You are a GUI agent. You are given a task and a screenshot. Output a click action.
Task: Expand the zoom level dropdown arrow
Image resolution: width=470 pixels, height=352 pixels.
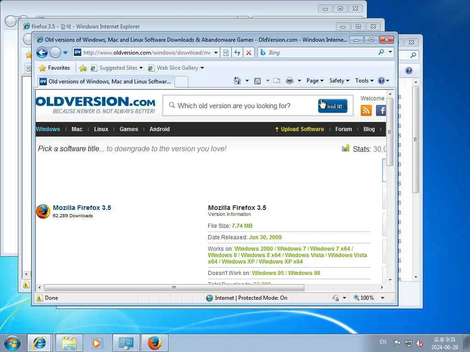[x=382, y=298]
